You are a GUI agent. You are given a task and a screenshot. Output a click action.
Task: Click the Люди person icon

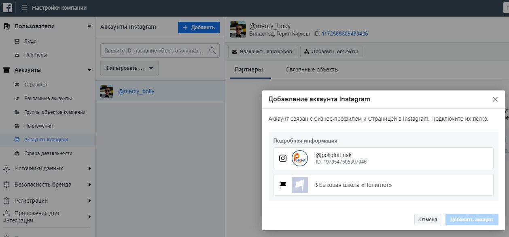point(17,41)
